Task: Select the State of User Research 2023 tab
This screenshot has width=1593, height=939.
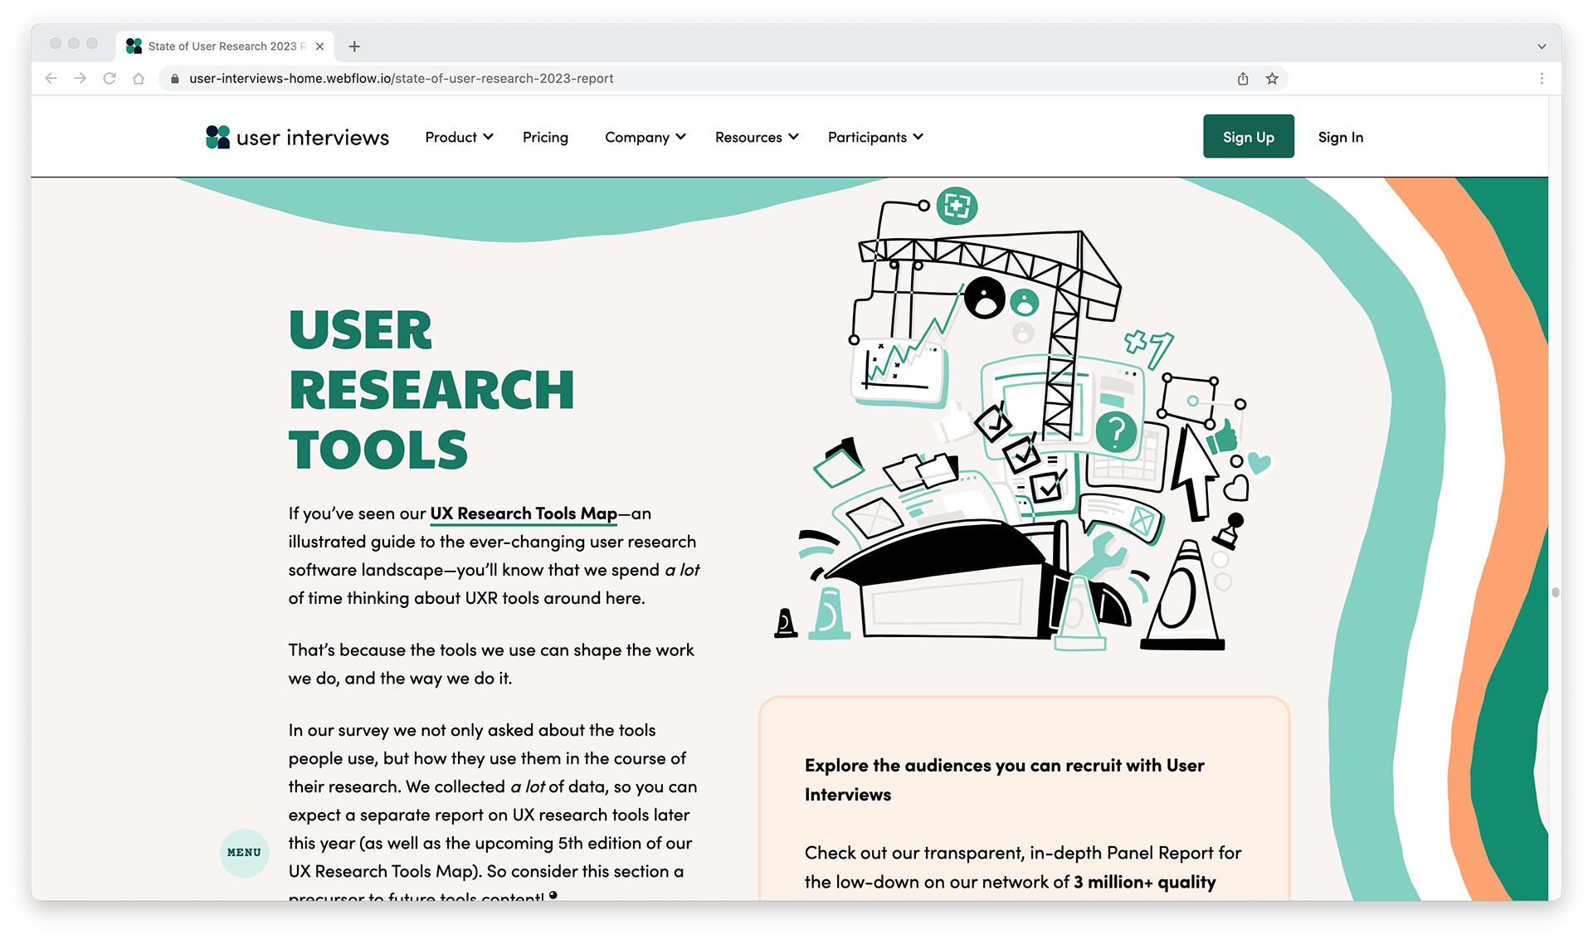Action: tap(225, 46)
